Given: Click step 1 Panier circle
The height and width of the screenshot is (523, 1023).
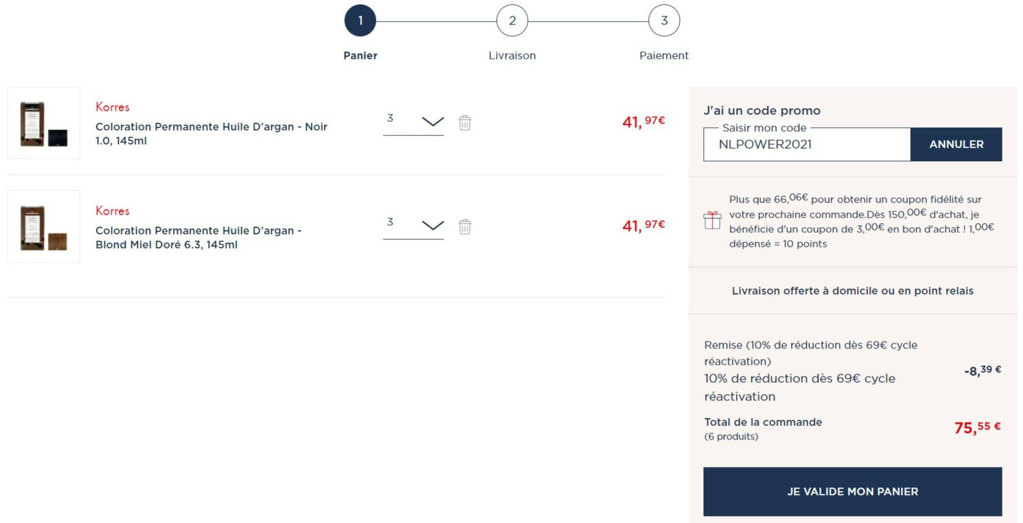Looking at the screenshot, I should point(360,21).
